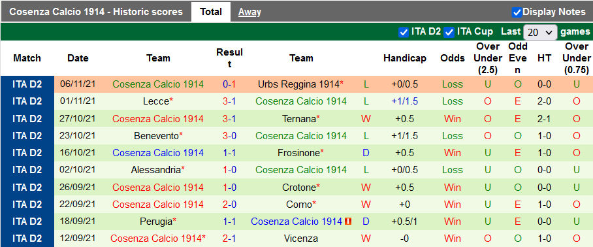Viewport: 593px width, 247px height.
Task: Open Cosenza Calcio 1914 link in 06/11/21 row
Action: click(x=158, y=84)
